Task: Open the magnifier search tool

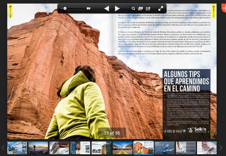Action: [133, 9]
